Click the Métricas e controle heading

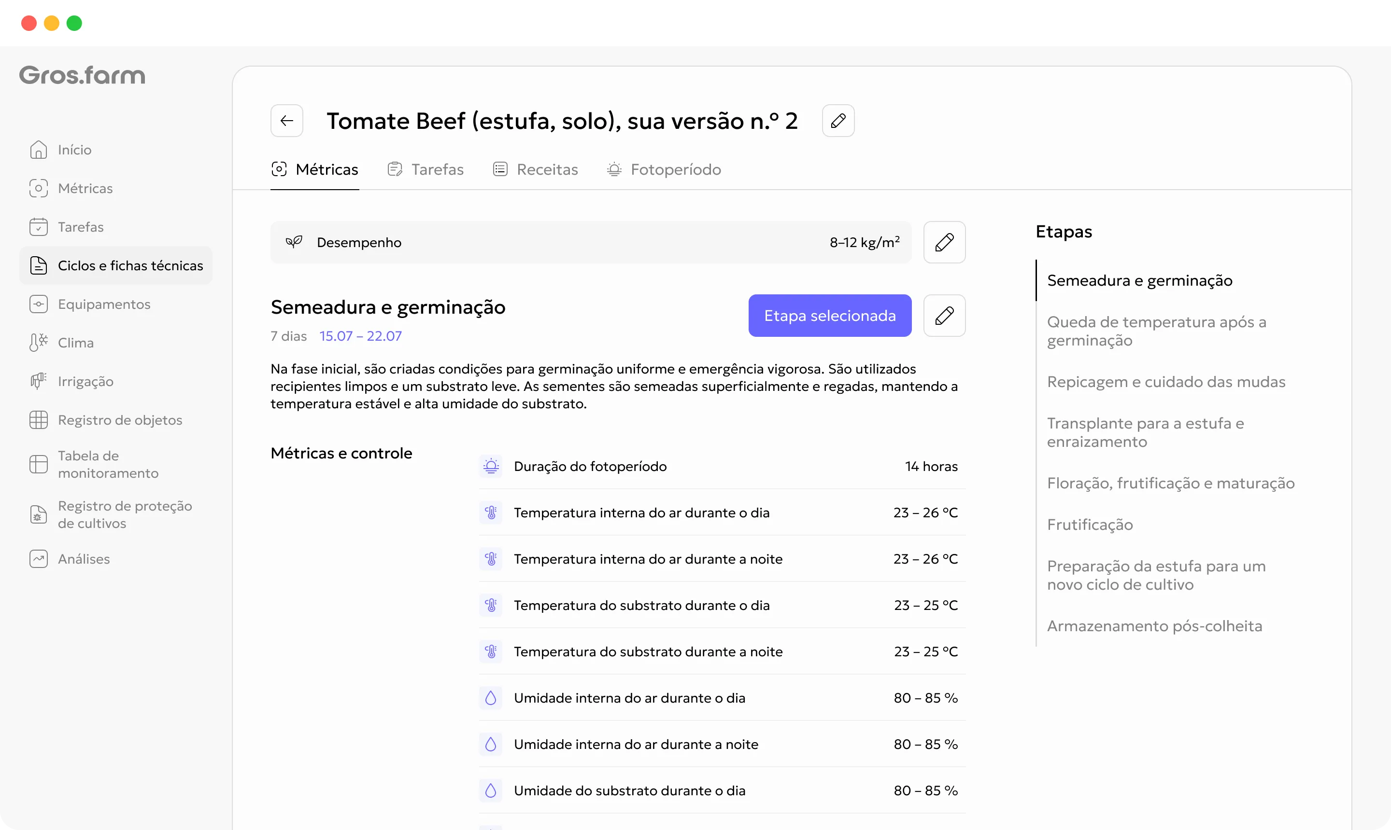tap(341, 454)
